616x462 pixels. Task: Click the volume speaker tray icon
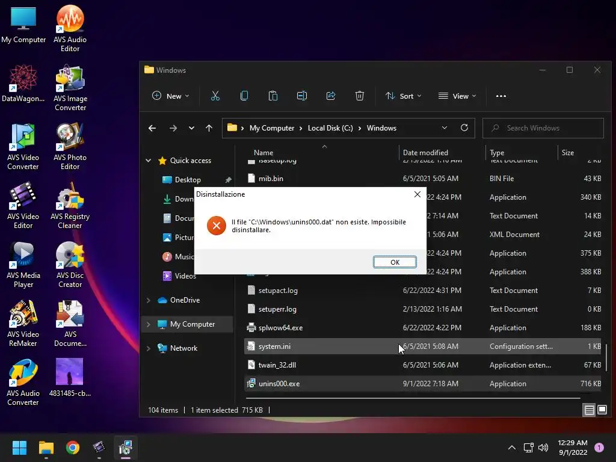pyautogui.click(x=543, y=448)
